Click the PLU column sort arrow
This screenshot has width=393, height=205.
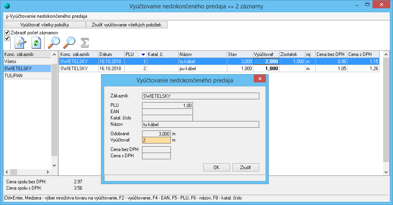click(x=143, y=54)
